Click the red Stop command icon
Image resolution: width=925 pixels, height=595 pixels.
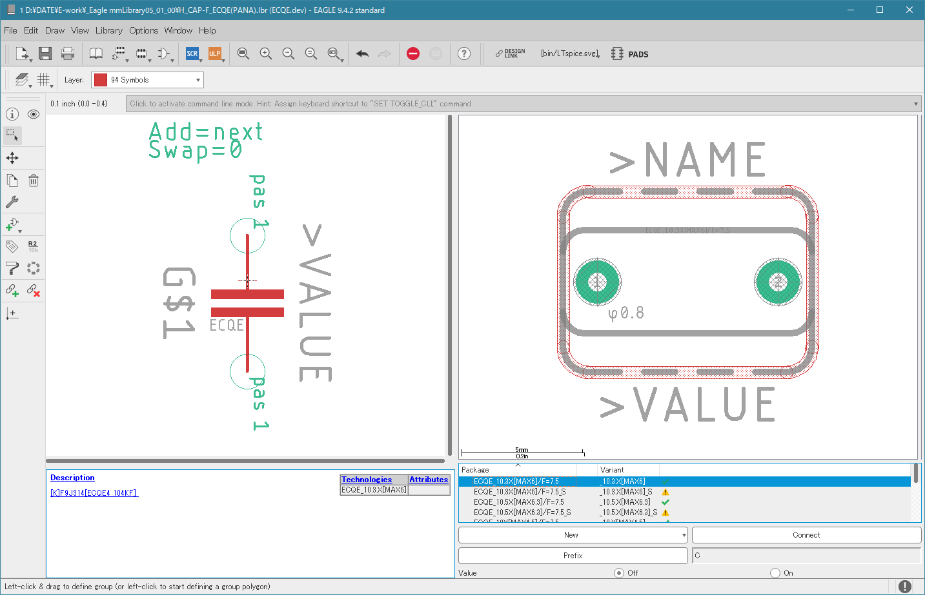[x=413, y=54]
